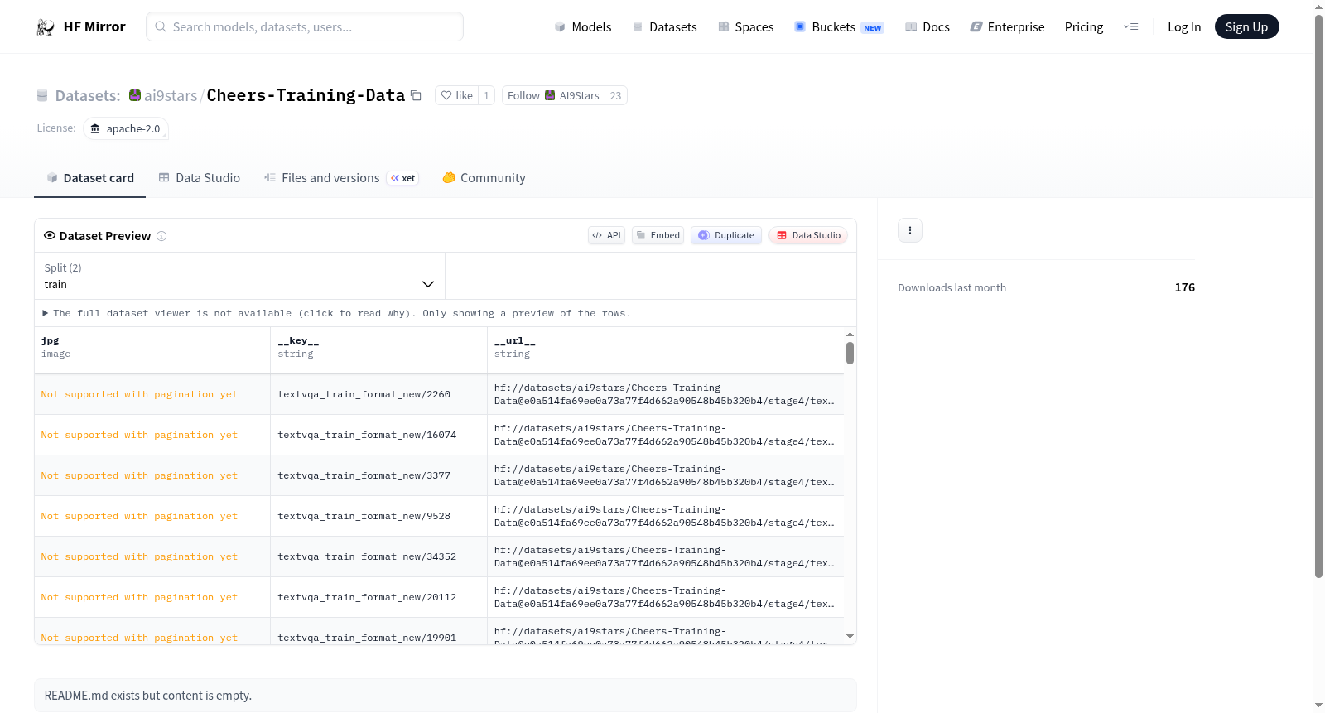This screenshot has width=1325, height=713.
Task: Click the Log In link
Action: [1184, 27]
